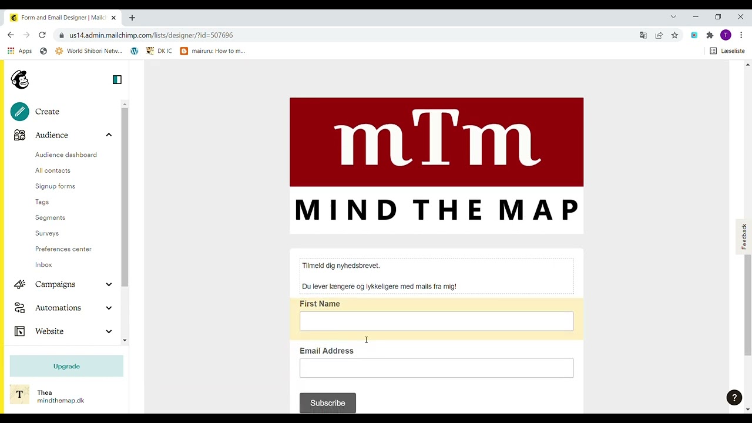Click the Upgrade button
752x423 pixels.
pyautogui.click(x=66, y=367)
